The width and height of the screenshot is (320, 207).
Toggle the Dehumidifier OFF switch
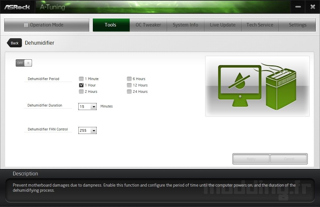pyautogui.click(x=24, y=63)
